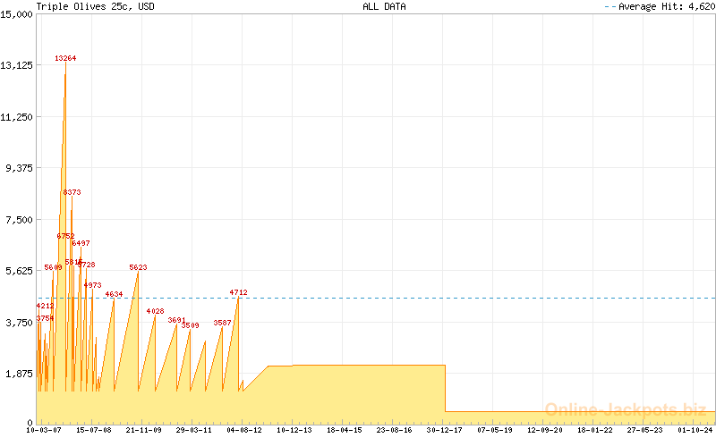
Task: Select the 10-03-07 date on x-axis
Action: (44, 430)
